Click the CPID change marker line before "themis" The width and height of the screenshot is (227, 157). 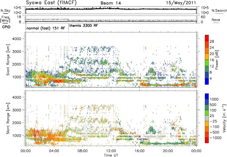[x=69, y=27]
